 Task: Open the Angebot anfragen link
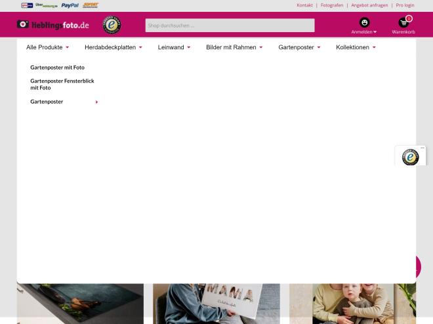[369, 5]
